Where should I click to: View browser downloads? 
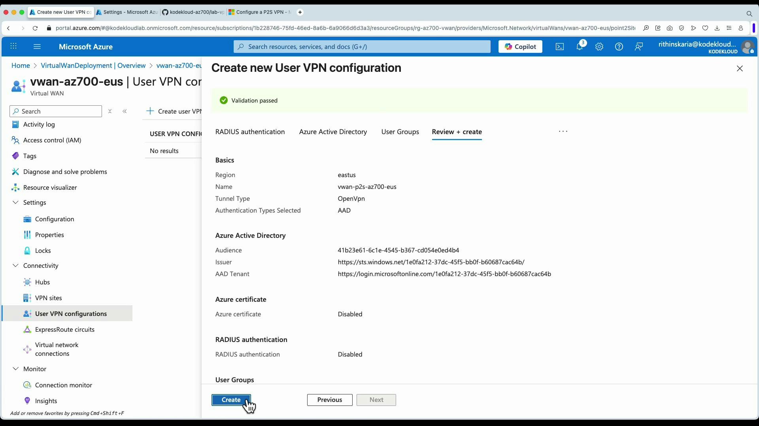pos(717,28)
